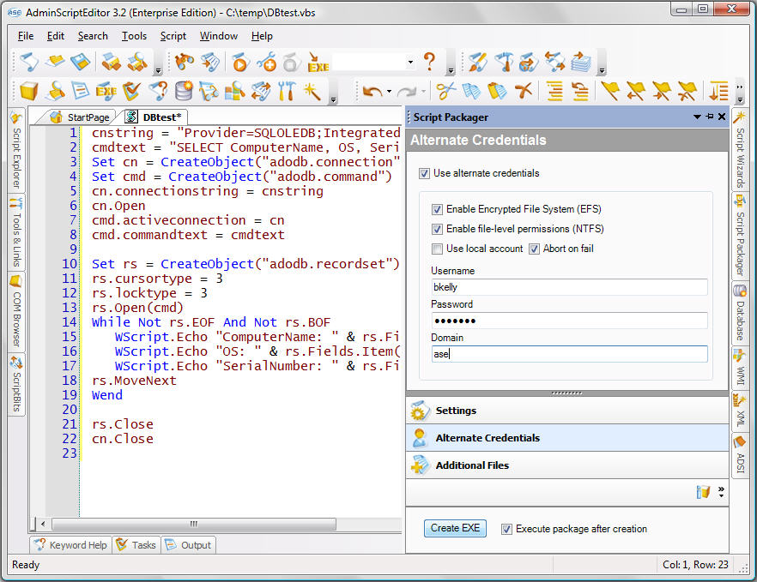
Task: Switch to the StartPage tab
Action: click(x=80, y=117)
